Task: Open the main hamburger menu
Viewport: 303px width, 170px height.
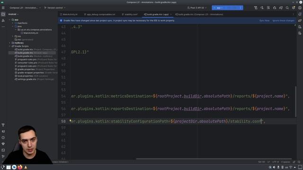Action: 3,8
